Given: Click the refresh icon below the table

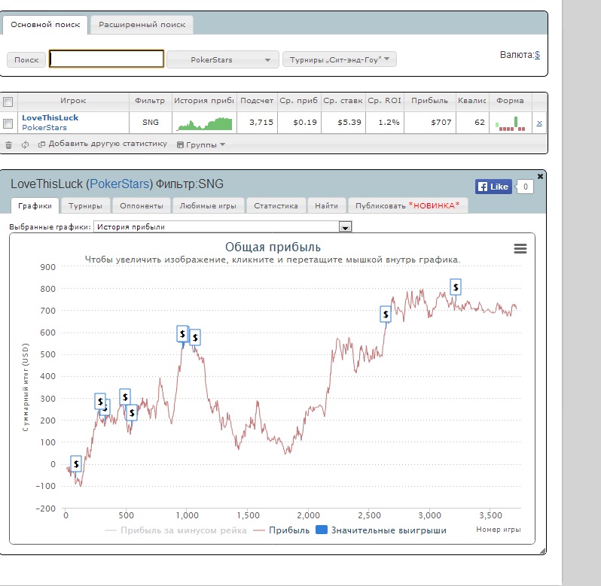Looking at the screenshot, I should tap(25, 144).
